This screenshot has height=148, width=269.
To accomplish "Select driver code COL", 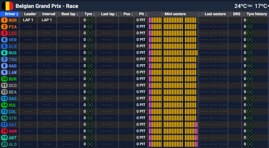I will pyautogui.click(x=13, y=112).
